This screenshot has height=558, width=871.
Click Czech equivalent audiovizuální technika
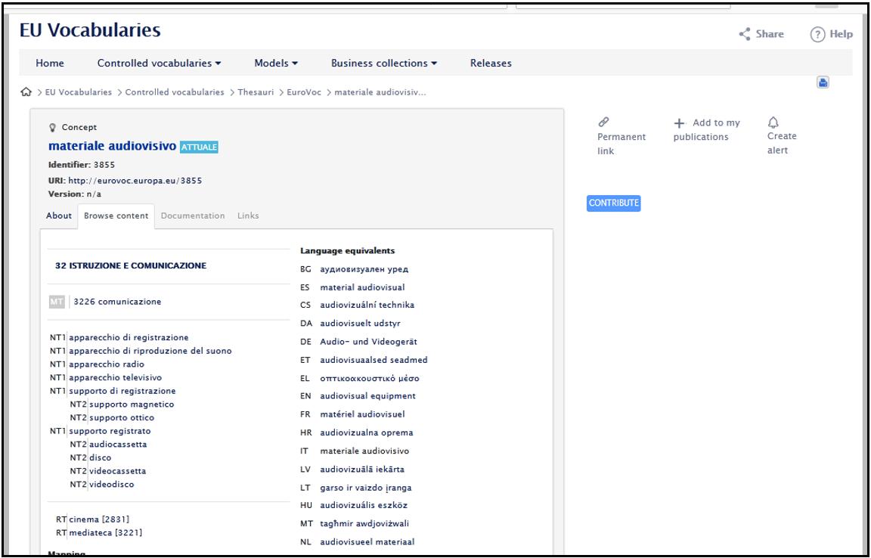pyautogui.click(x=367, y=305)
